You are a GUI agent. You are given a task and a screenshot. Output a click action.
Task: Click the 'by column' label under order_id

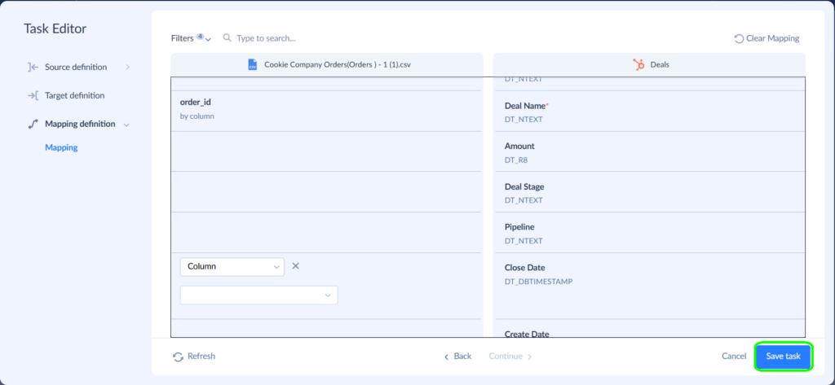coord(197,116)
